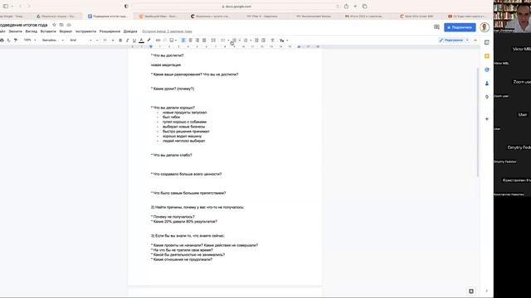Expand numbered list style arrow
Image resolution: width=531 pixels, height=298 pixels.
[251, 41]
